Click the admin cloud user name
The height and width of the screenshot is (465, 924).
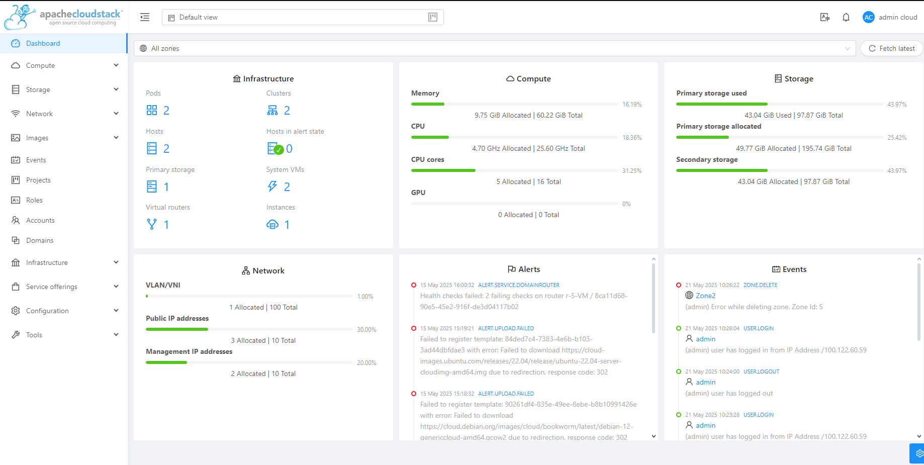[898, 17]
